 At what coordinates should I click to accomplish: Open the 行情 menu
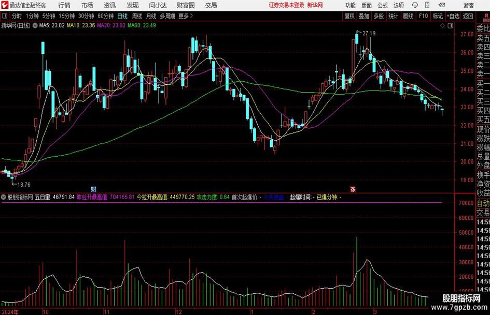[64, 5]
